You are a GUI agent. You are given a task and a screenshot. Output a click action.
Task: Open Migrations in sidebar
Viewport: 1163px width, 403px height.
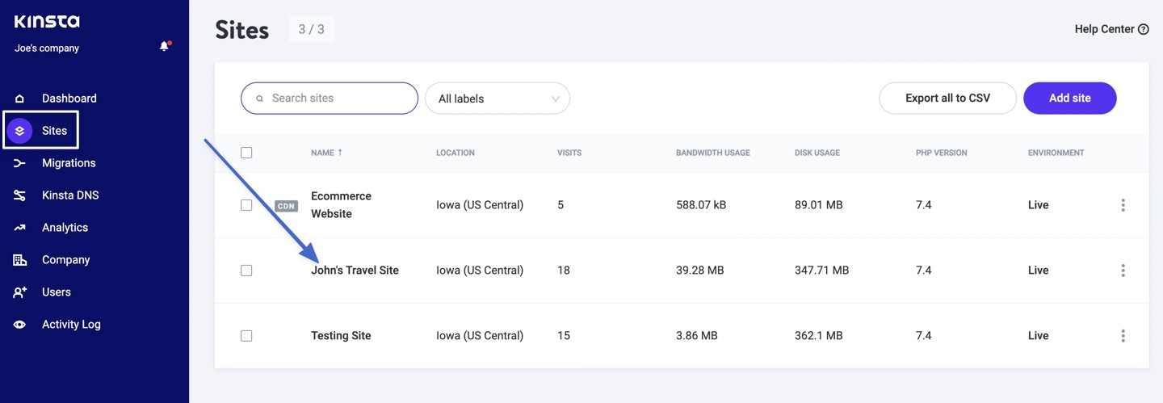pos(69,163)
